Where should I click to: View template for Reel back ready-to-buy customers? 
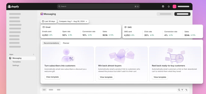pyautogui.click(x=160, y=77)
